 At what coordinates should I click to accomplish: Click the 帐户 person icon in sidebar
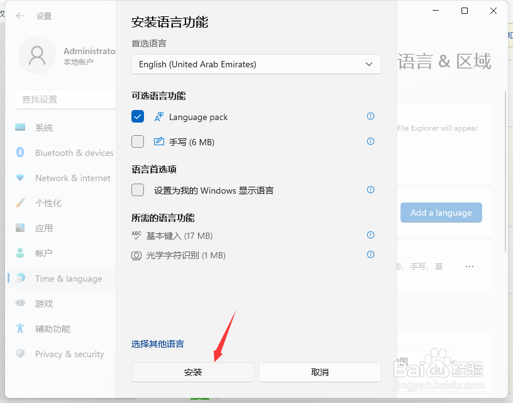click(x=20, y=253)
